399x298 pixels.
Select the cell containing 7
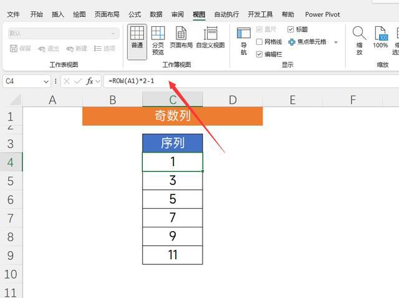click(173, 217)
